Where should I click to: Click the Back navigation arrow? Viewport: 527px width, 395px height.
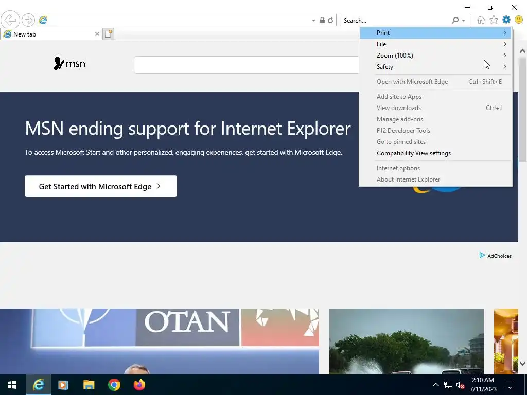pyautogui.click(x=10, y=20)
